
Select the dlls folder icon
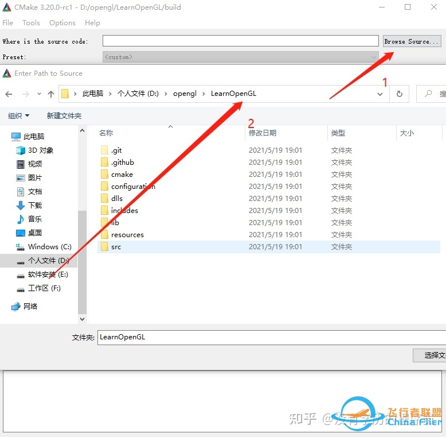pos(104,198)
